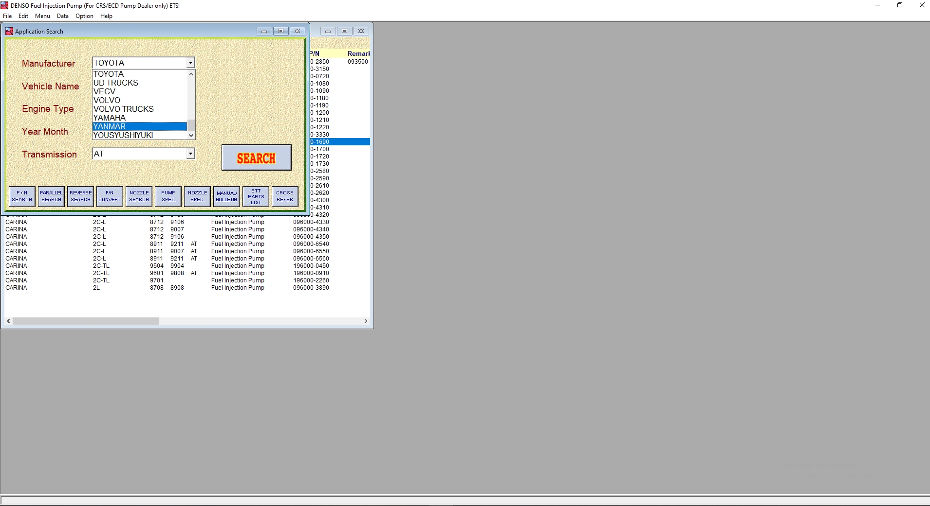Click results scrollbar left arrow
This screenshot has width=930, height=506.
coord(8,321)
